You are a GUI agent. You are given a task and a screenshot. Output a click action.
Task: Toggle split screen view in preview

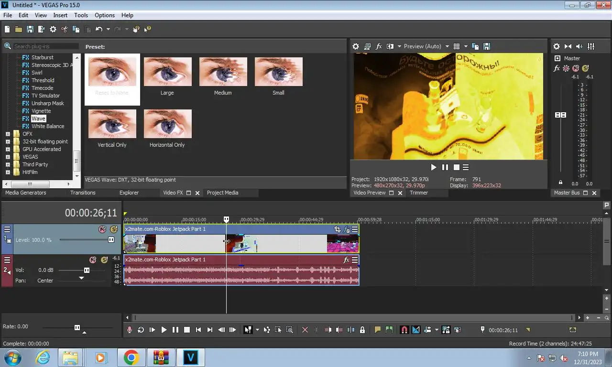point(390,46)
